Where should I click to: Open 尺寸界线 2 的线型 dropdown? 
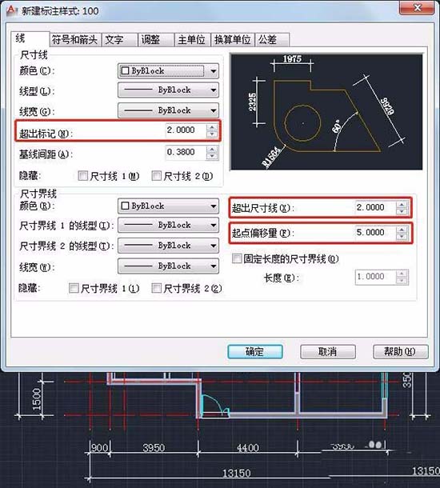[168, 246]
